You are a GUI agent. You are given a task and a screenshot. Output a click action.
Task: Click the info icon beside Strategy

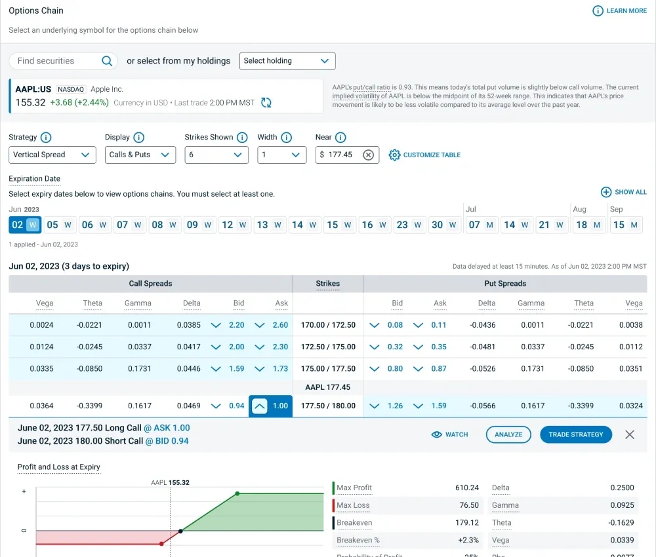pos(46,138)
